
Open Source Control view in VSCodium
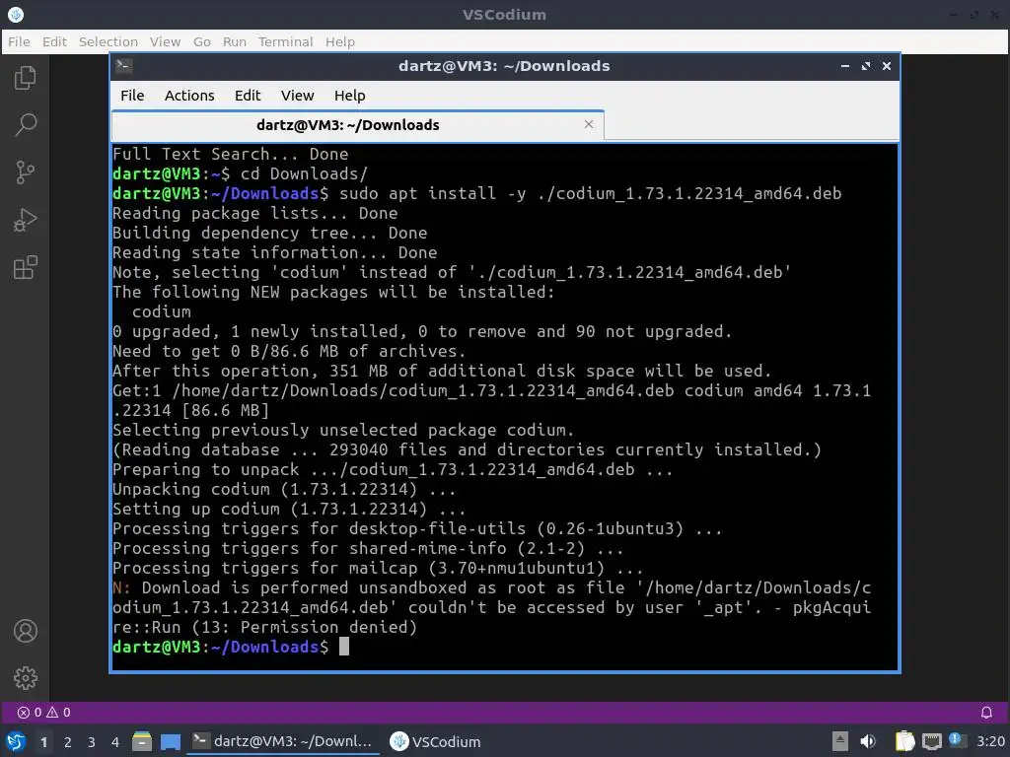click(25, 172)
